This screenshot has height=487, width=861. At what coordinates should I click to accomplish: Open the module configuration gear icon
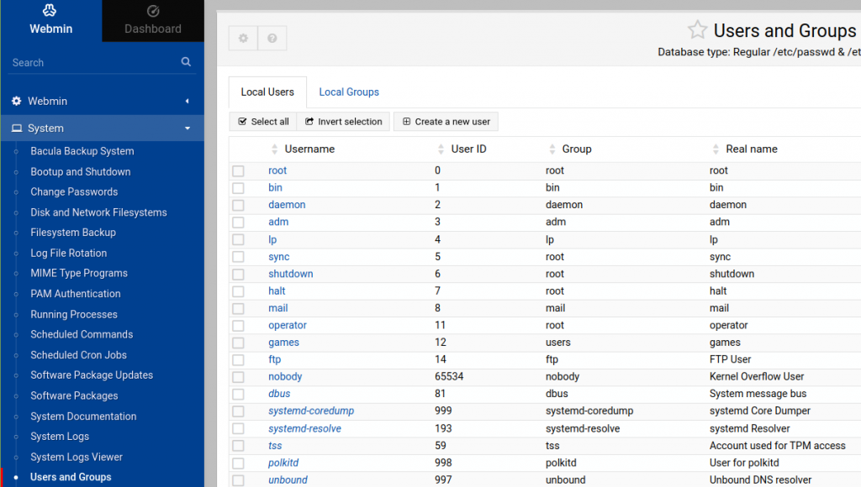pyautogui.click(x=242, y=37)
